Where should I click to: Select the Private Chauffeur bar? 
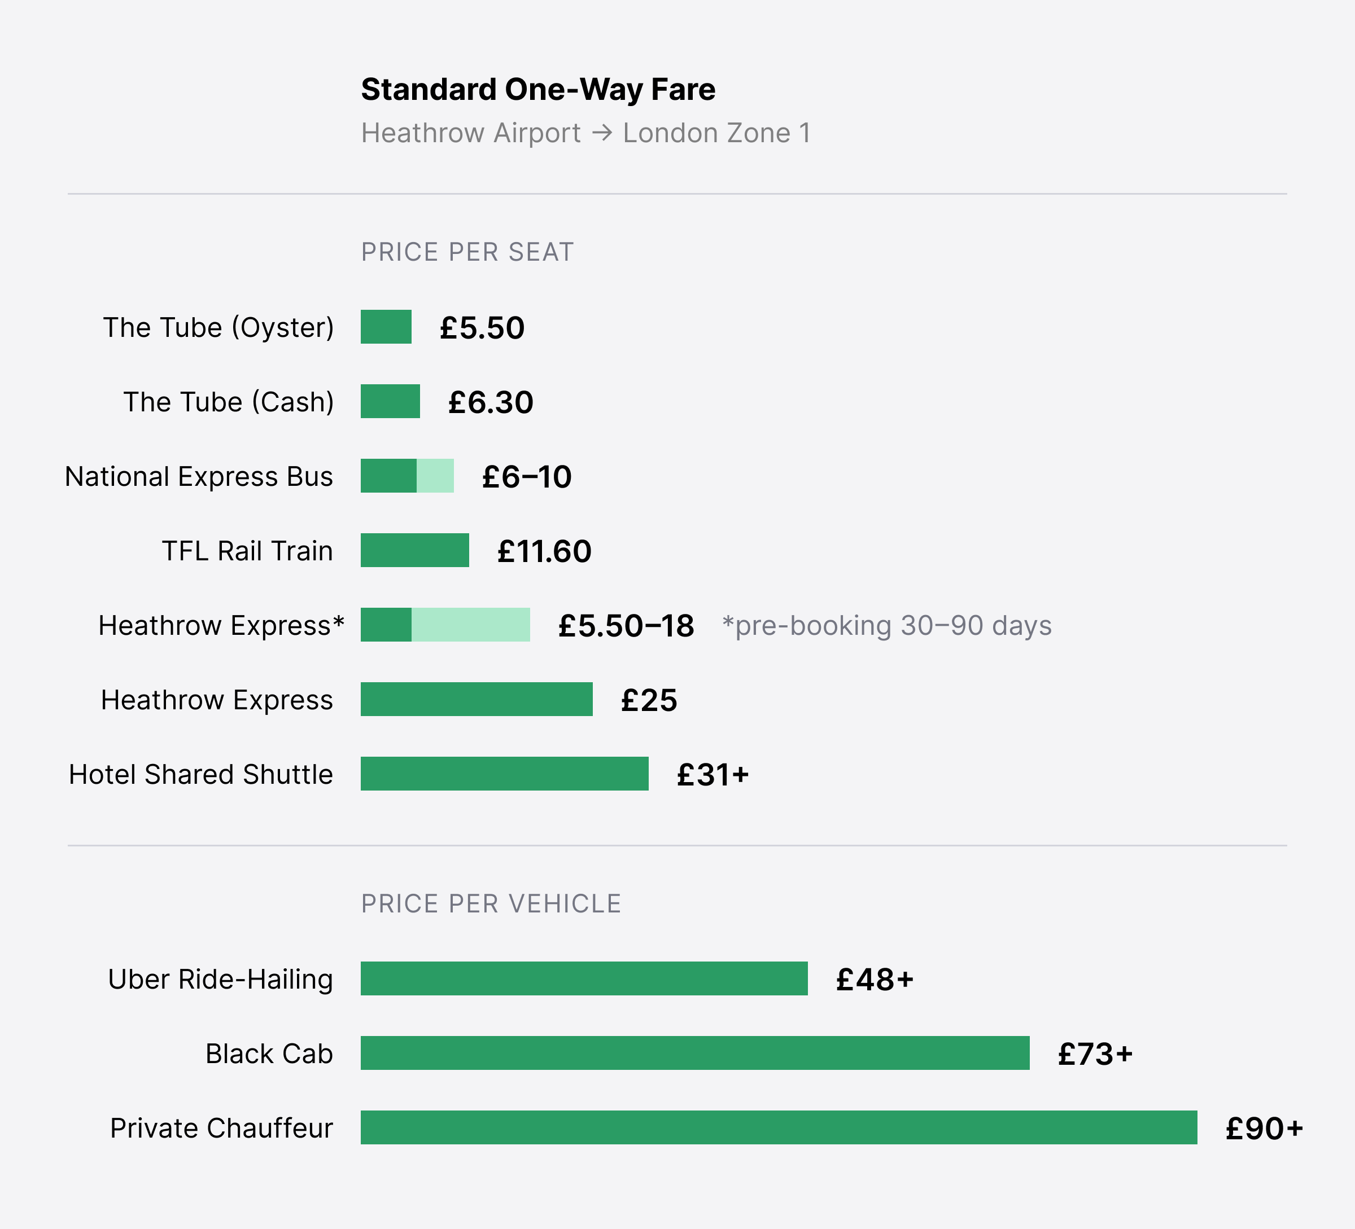(x=779, y=1128)
